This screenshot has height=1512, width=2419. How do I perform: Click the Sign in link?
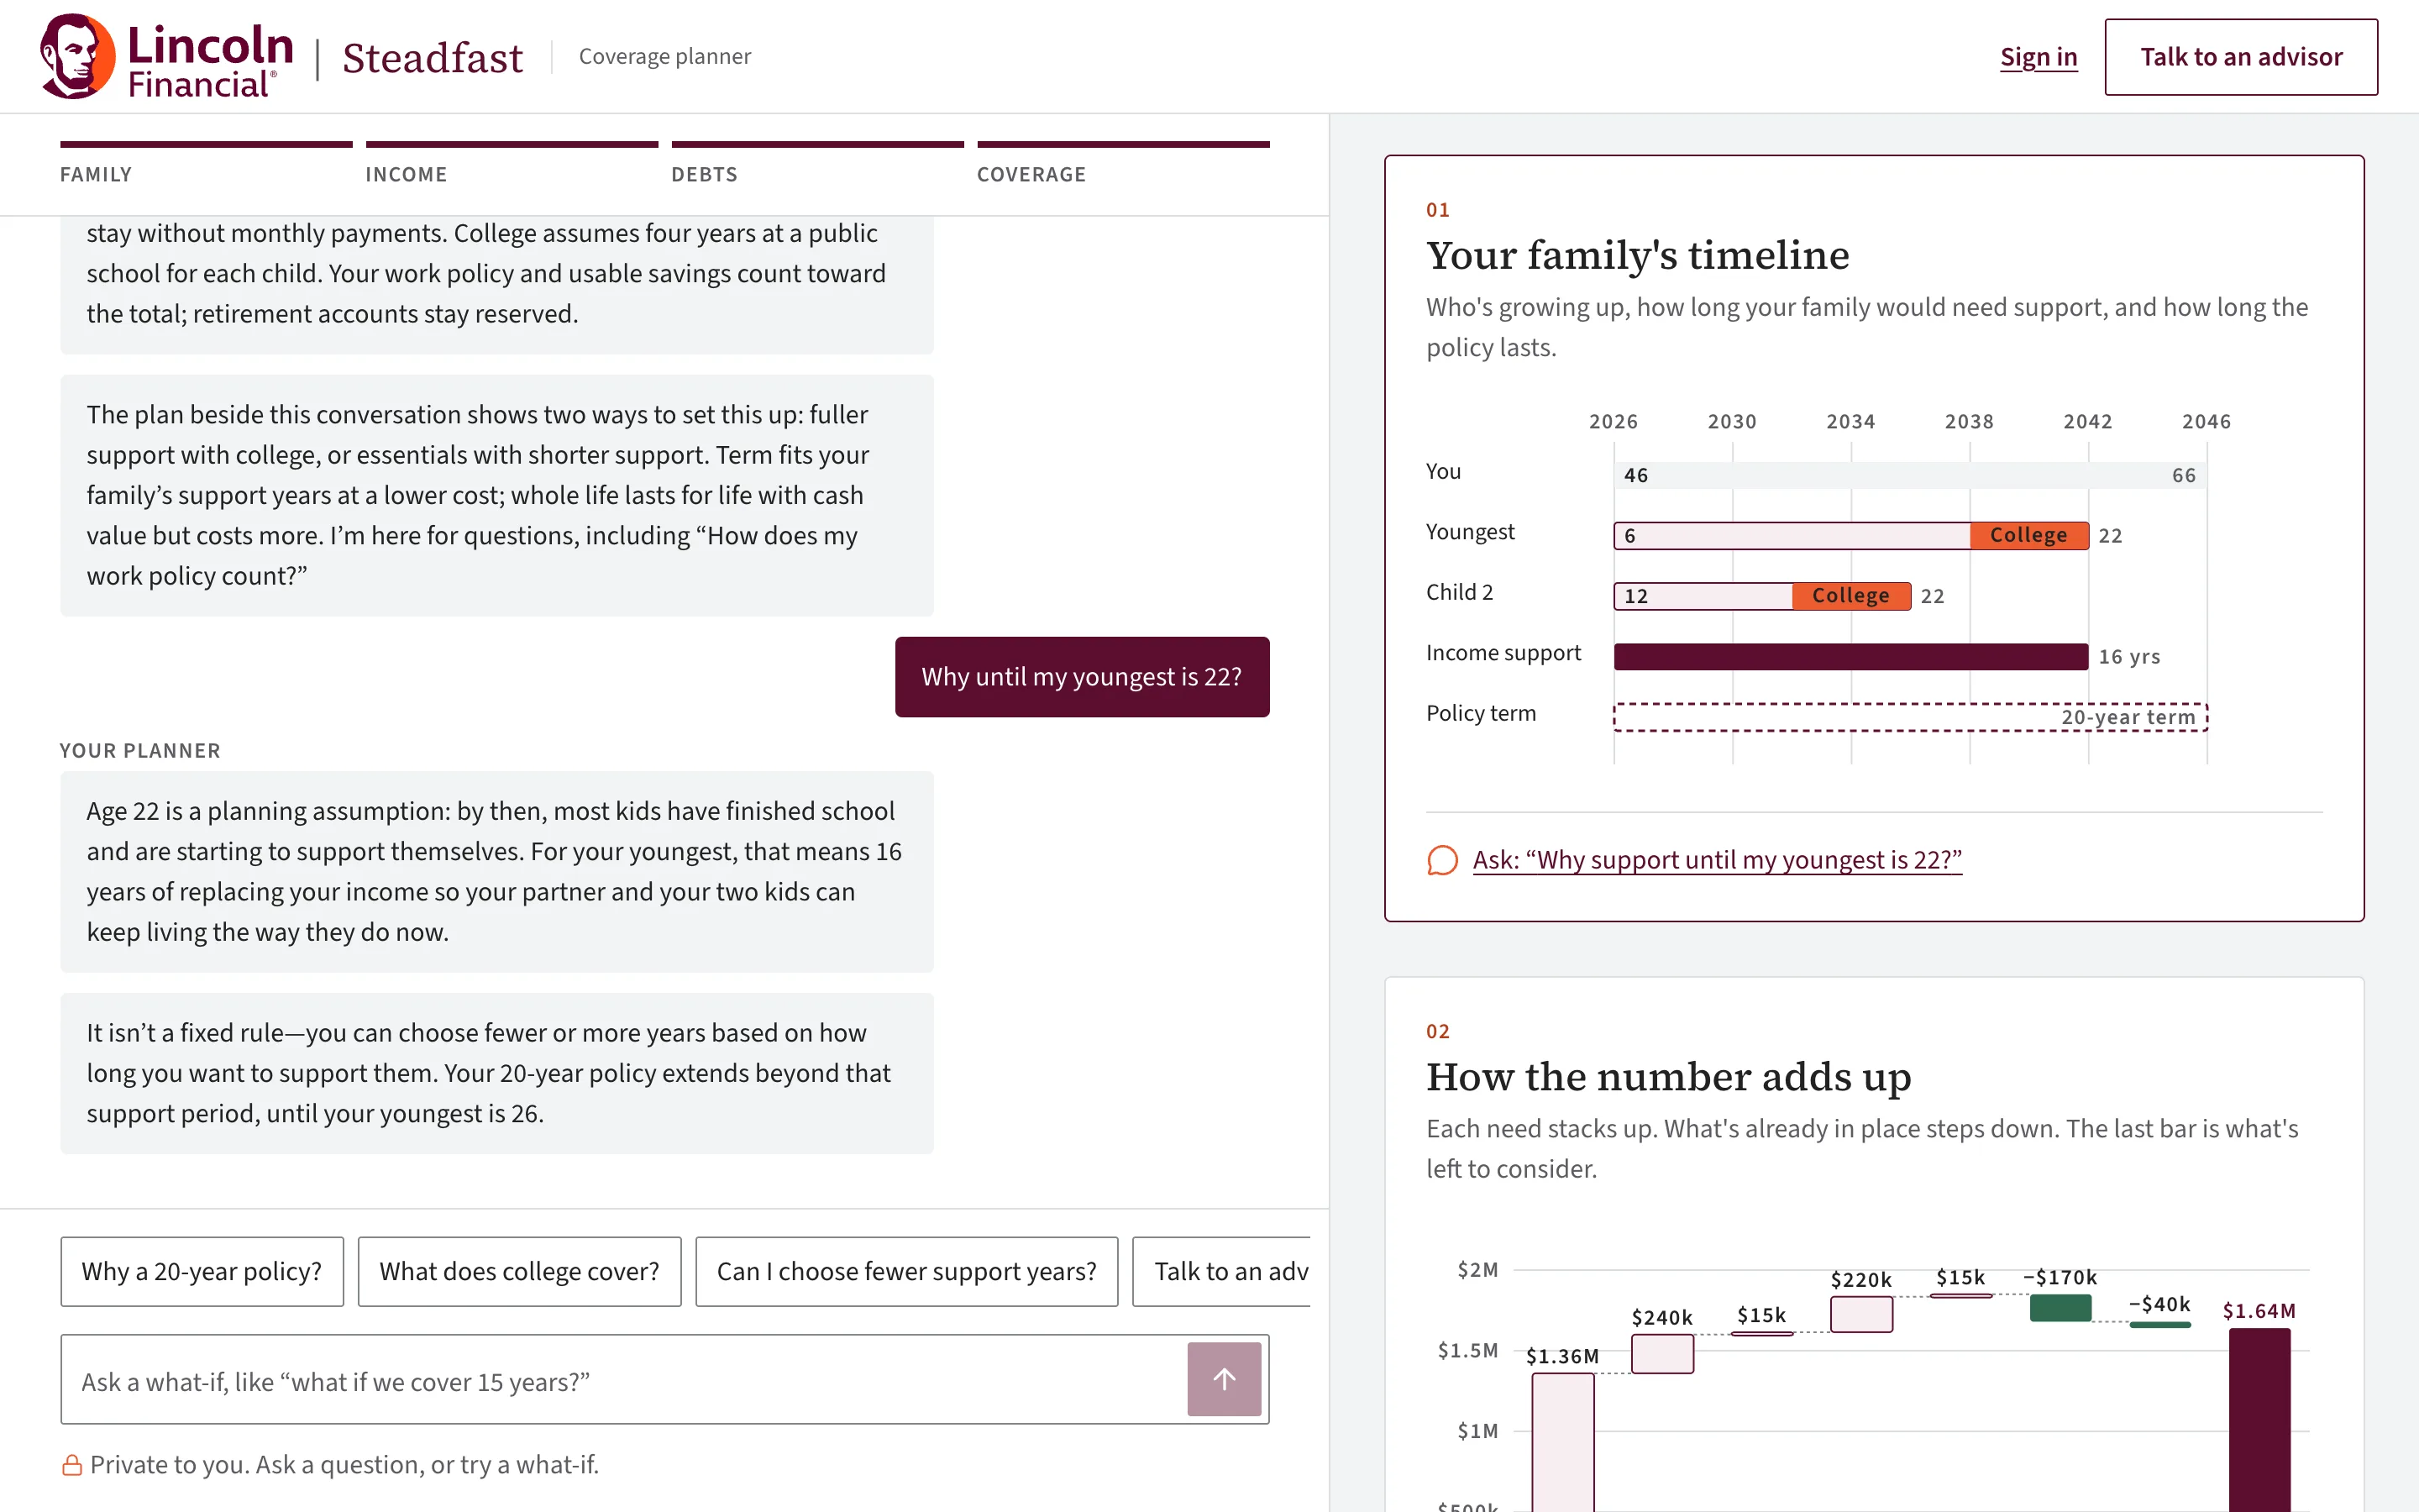pyautogui.click(x=2039, y=57)
